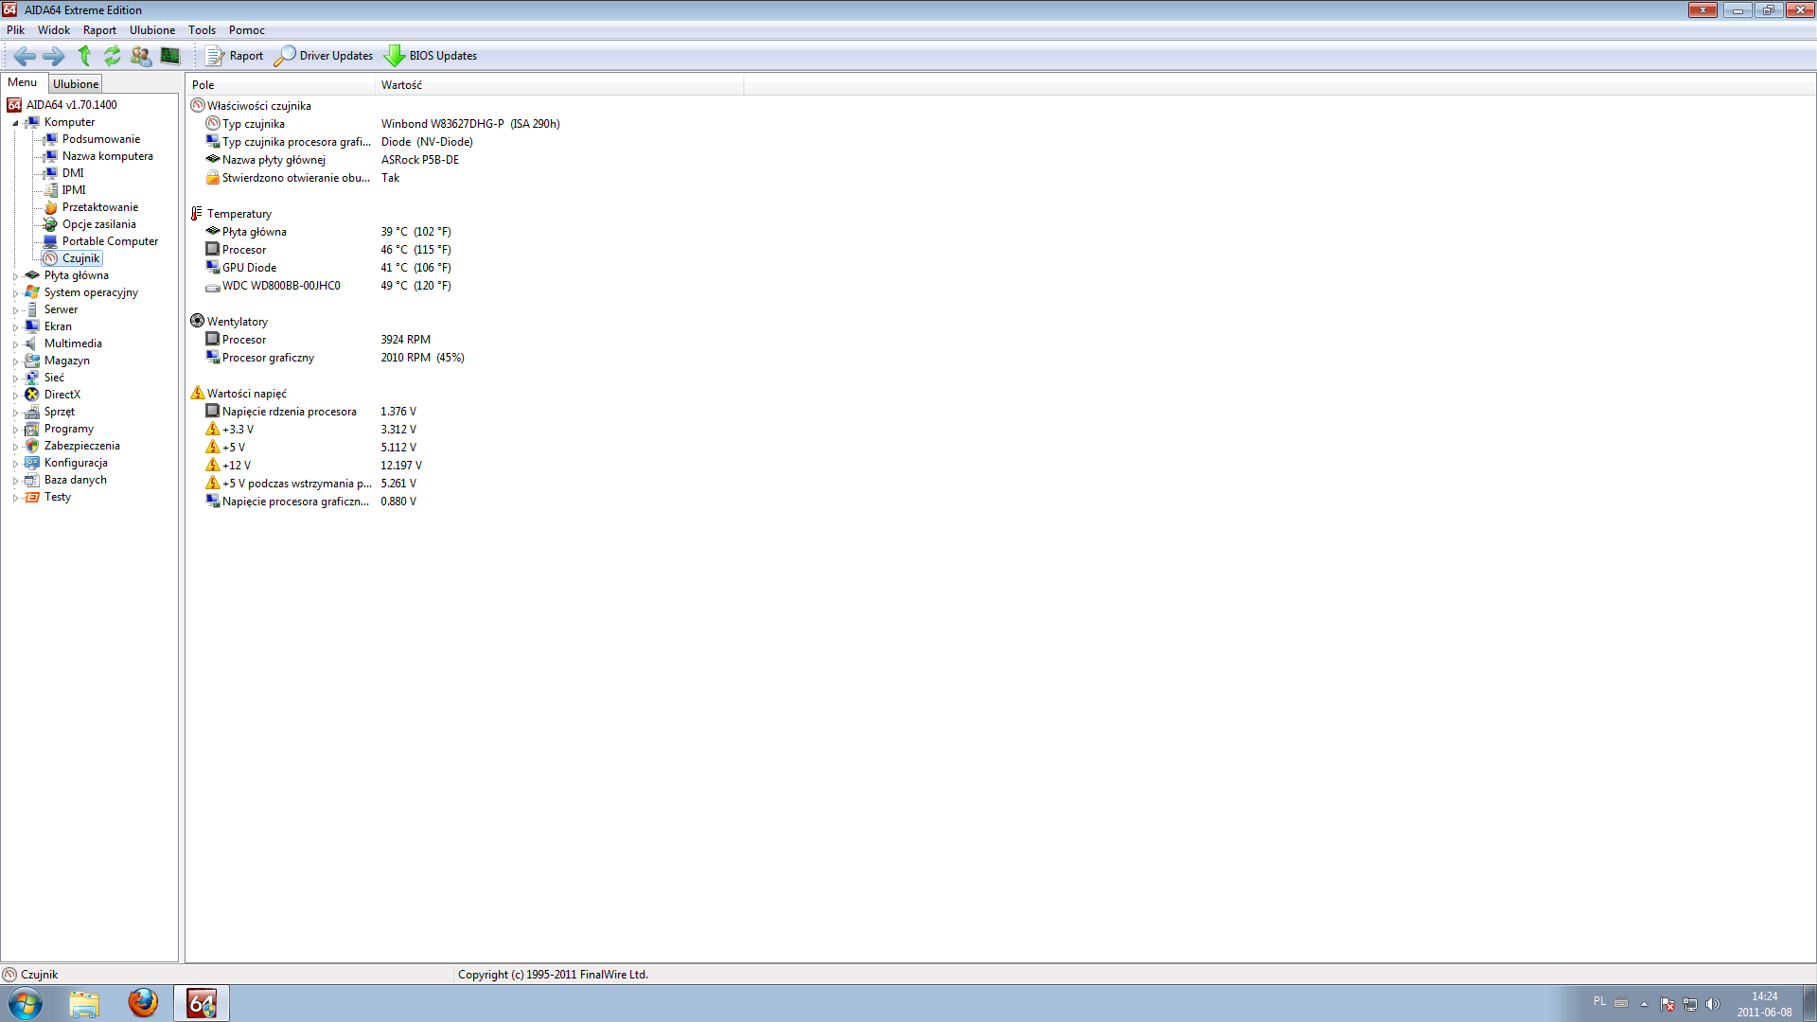Click the Forward navigation arrow

point(54,56)
